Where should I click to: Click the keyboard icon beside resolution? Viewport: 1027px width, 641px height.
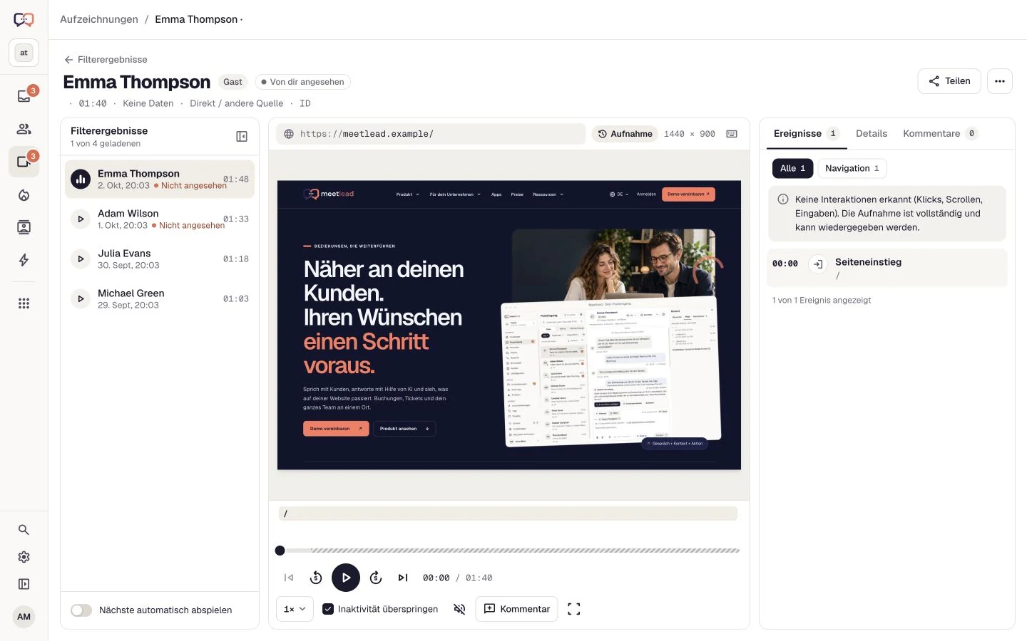coord(732,134)
